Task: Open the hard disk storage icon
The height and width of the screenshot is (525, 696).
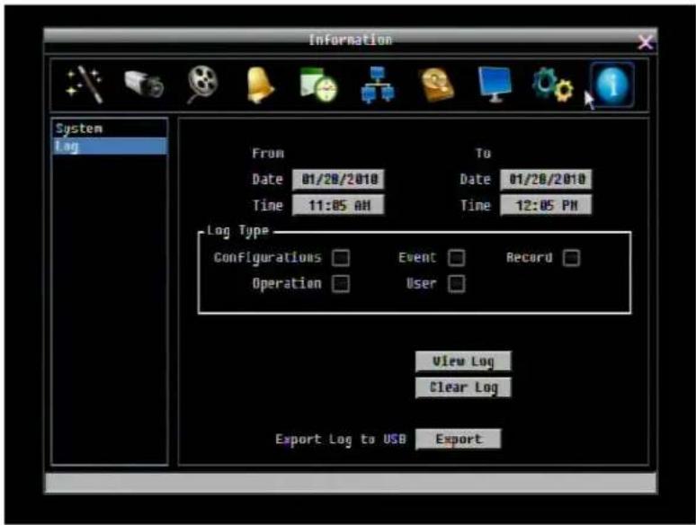Action: pyautogui.click(x=437, y=85)
